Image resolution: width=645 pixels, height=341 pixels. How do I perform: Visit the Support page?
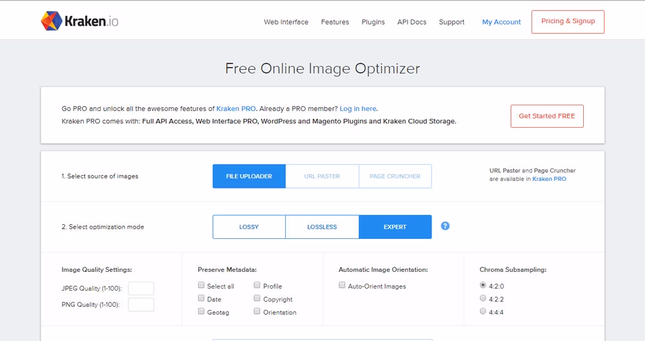coord(451,22)
